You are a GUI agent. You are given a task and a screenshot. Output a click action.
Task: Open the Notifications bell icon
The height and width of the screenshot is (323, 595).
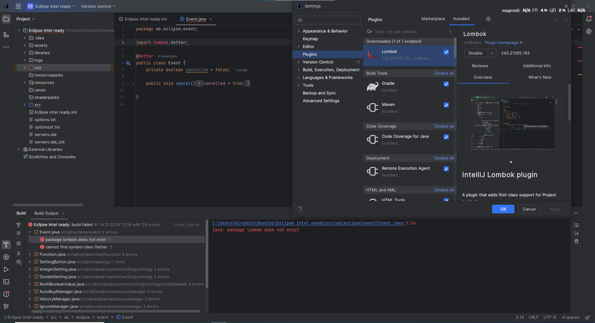(x=589, y=19)
